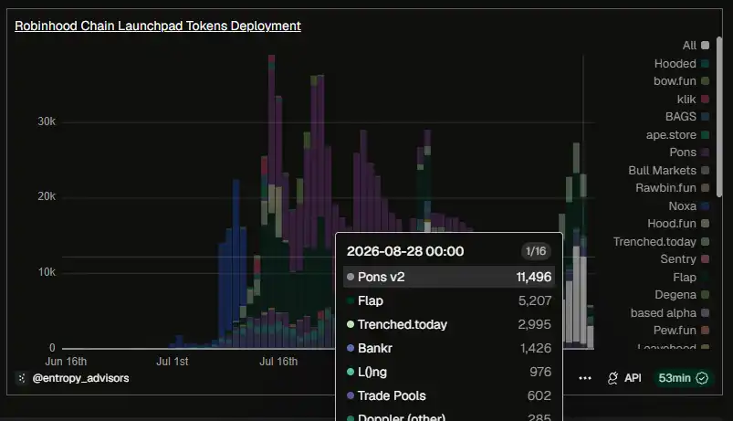Click the Dune icon beside @entropy_advisors
This screenshot has height=421, width=733.
tap(22, 378)
